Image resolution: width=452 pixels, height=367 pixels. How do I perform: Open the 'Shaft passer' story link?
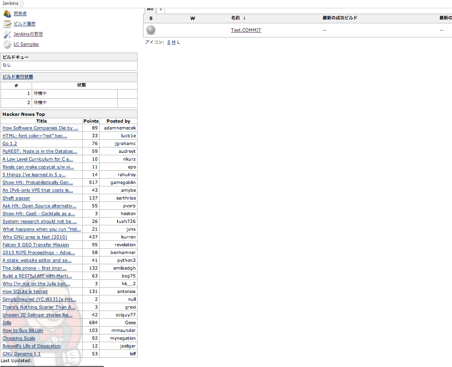pos(17,198)
